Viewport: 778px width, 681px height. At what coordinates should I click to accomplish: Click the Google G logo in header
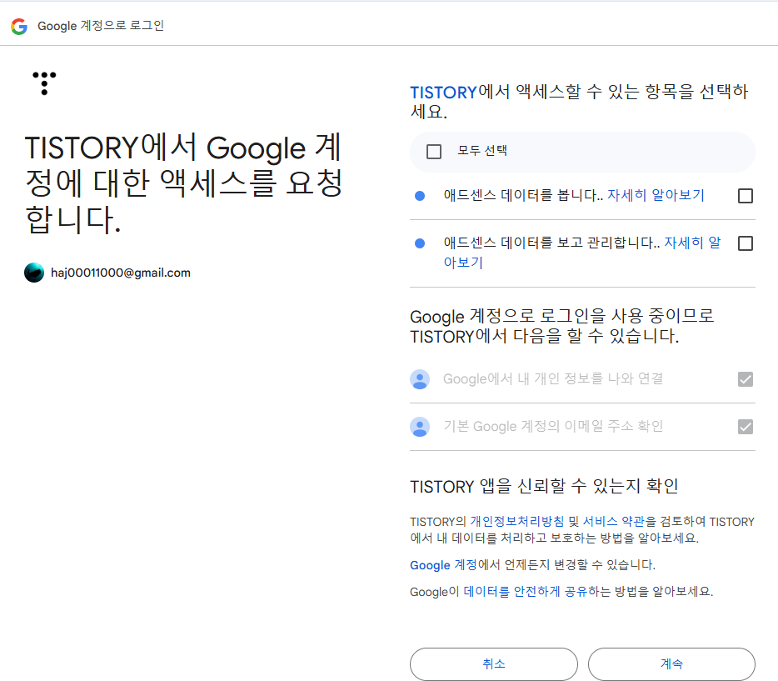[x=19, y=27]
